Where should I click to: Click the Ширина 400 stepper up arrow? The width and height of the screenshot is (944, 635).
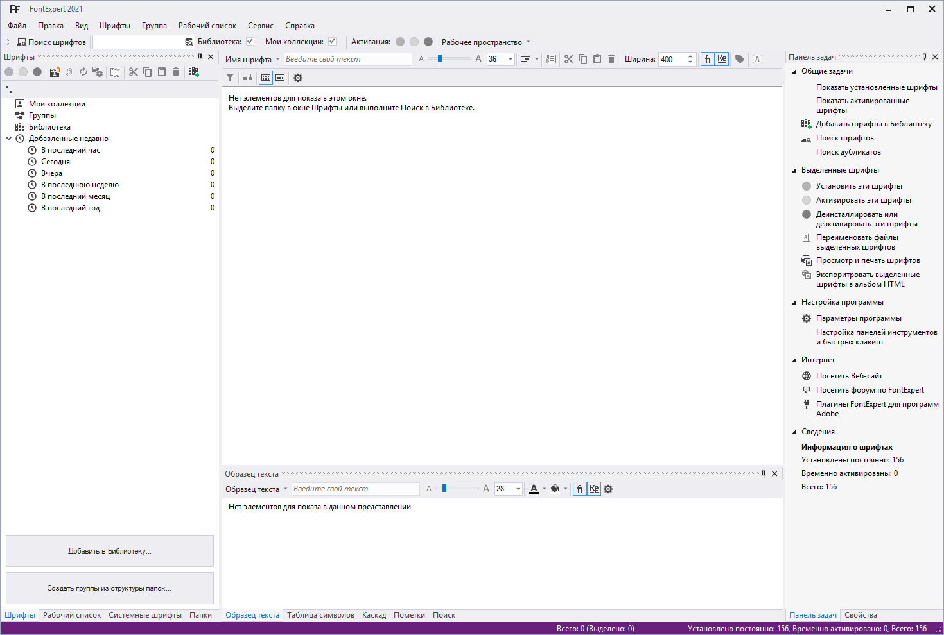[690, 56]
